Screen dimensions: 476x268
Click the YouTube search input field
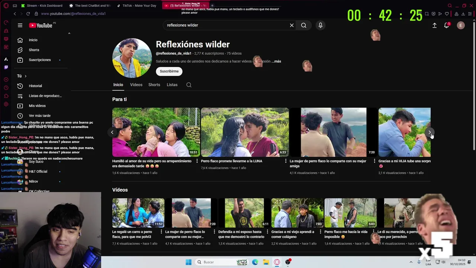227,25
